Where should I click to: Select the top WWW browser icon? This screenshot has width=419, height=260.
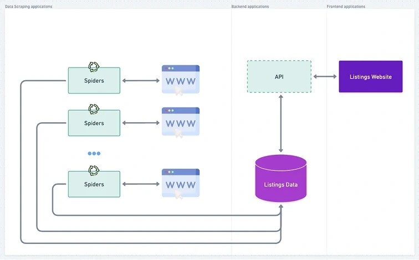[181, 80]
